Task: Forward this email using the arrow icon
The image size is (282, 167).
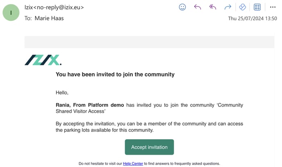Action: click(x=227, y=7)
